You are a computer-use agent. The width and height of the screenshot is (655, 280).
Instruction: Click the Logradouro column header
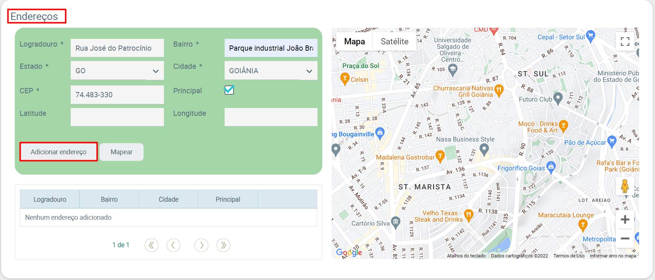[50, 199]
